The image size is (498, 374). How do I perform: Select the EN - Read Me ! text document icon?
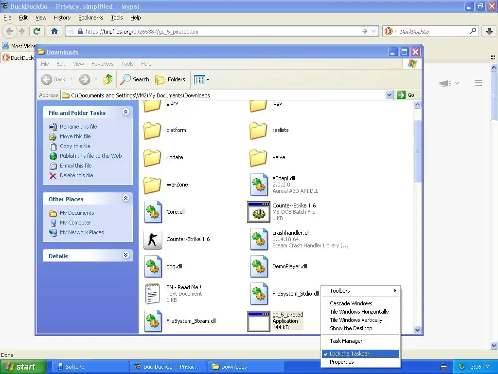click(152, 294)
